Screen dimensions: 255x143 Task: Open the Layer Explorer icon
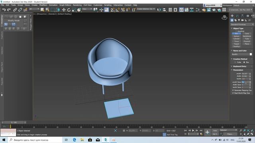175,10
